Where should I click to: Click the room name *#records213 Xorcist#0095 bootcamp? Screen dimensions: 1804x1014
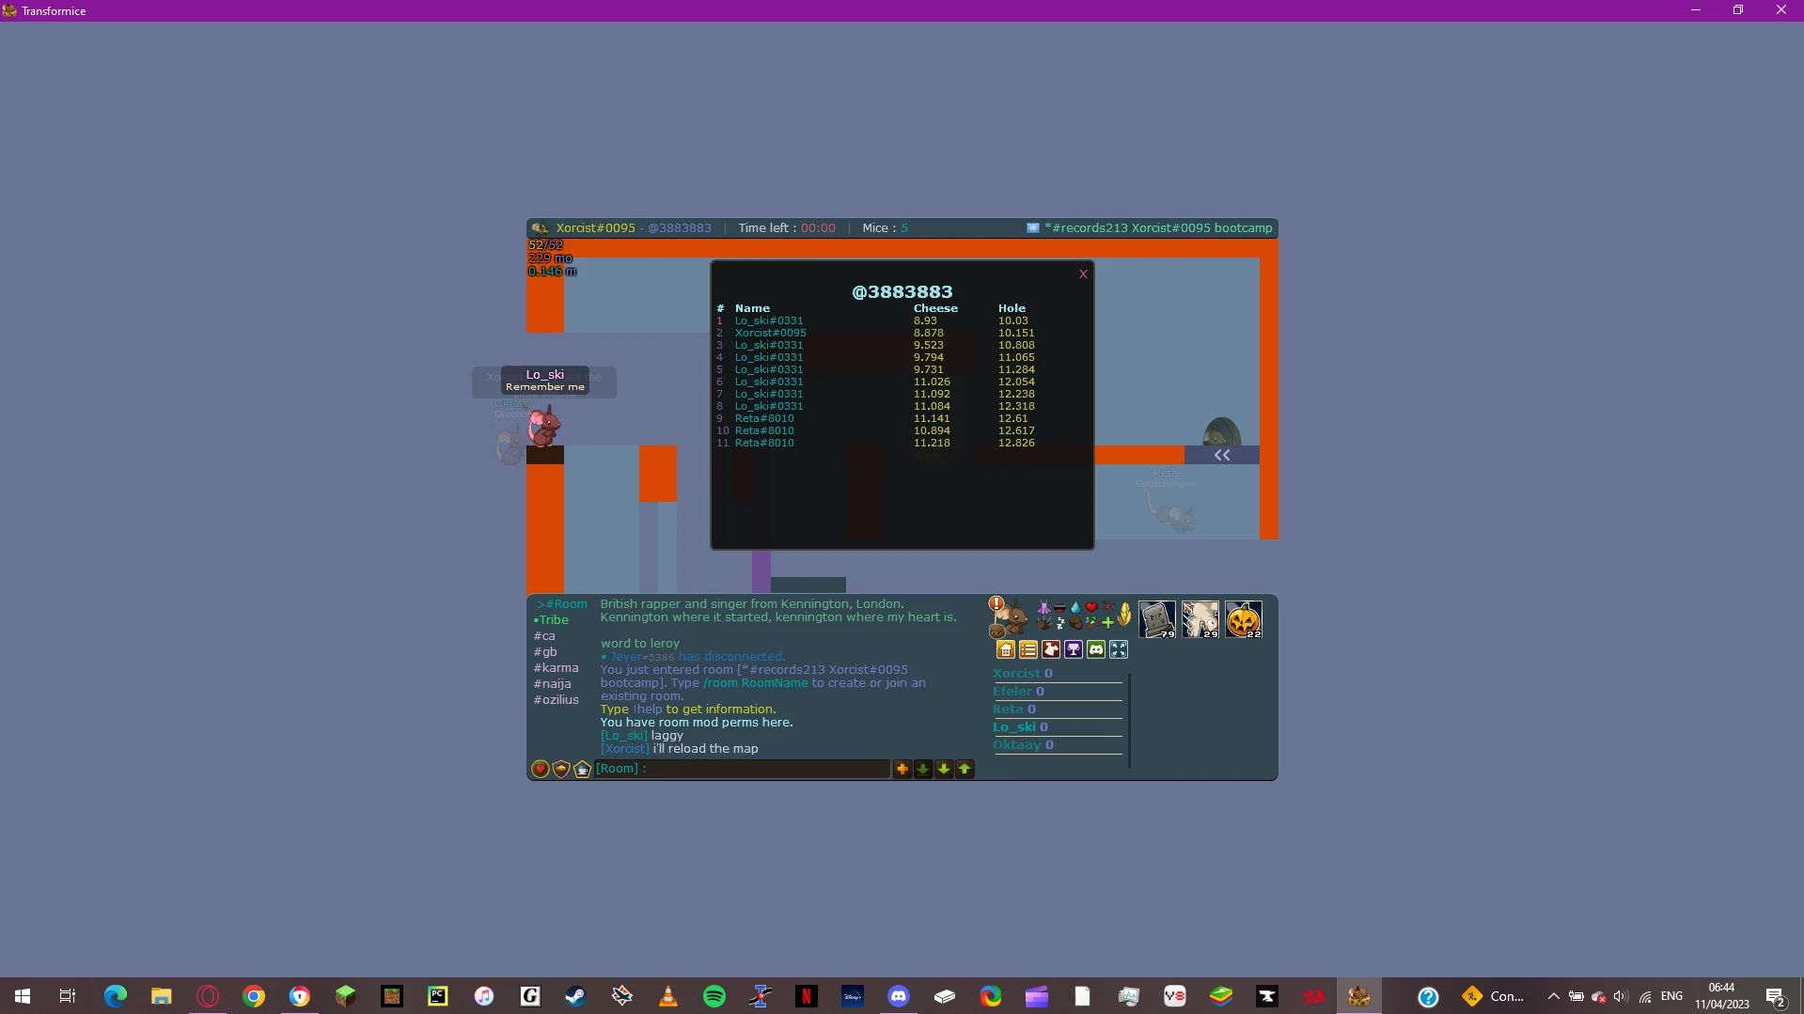click(1158, 228)
